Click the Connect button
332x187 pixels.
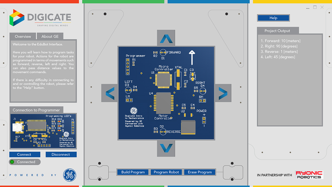pos(25,154)
